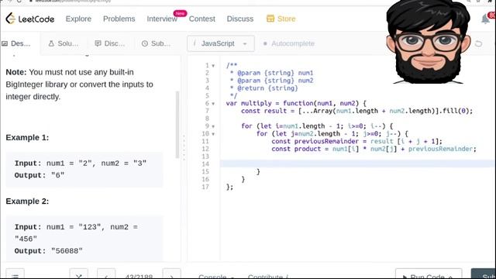
Task: Open the Interview menu item
Action: [x=162, y=19]
